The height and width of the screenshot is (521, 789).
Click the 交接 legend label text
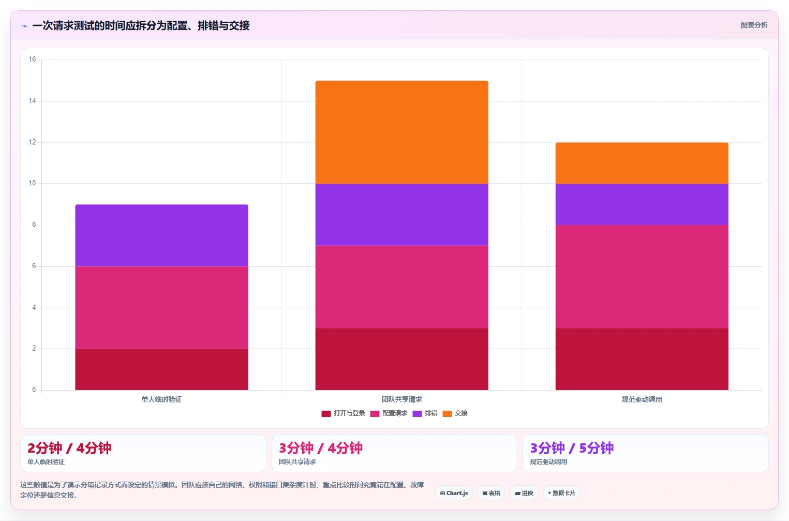click(461, 413)
